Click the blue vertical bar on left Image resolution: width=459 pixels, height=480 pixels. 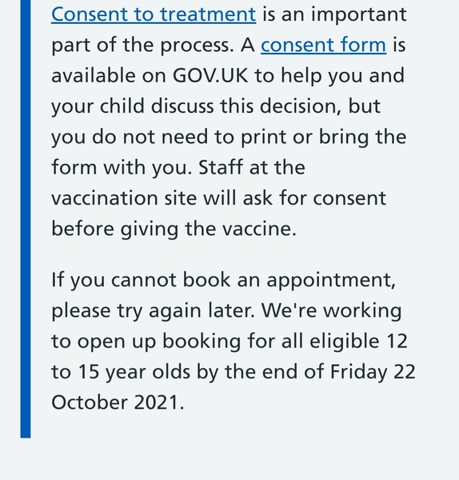(26, 219)
